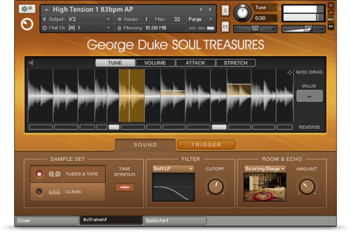Click the MIDI Drag crosshair icon
The height and width of the screenshot is (232, 351).
point(290,72)
